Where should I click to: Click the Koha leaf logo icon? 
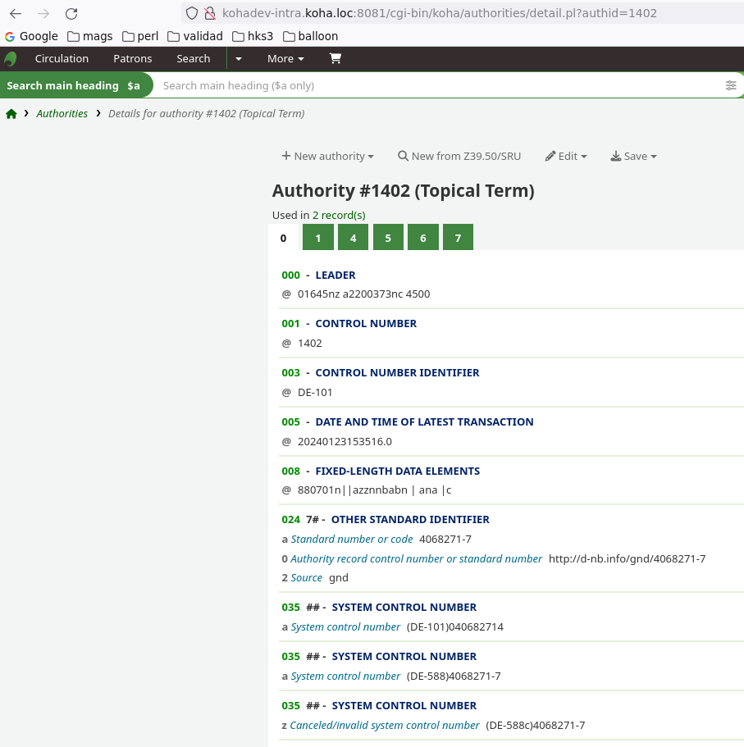[x=11, y=59]
